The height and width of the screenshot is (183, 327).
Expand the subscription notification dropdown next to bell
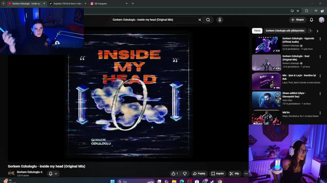(x=56, y=174)
